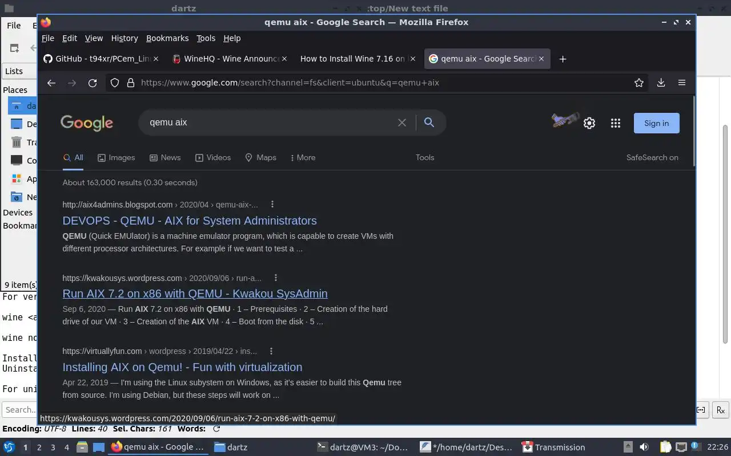Click the Firefox address bar URL
The height and width of the screenshot is (456, 731).
click(290, 83)
